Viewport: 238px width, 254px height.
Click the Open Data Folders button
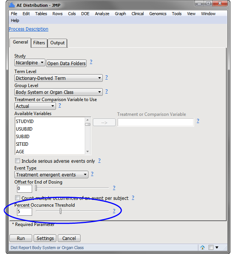[x=66, y=63]
